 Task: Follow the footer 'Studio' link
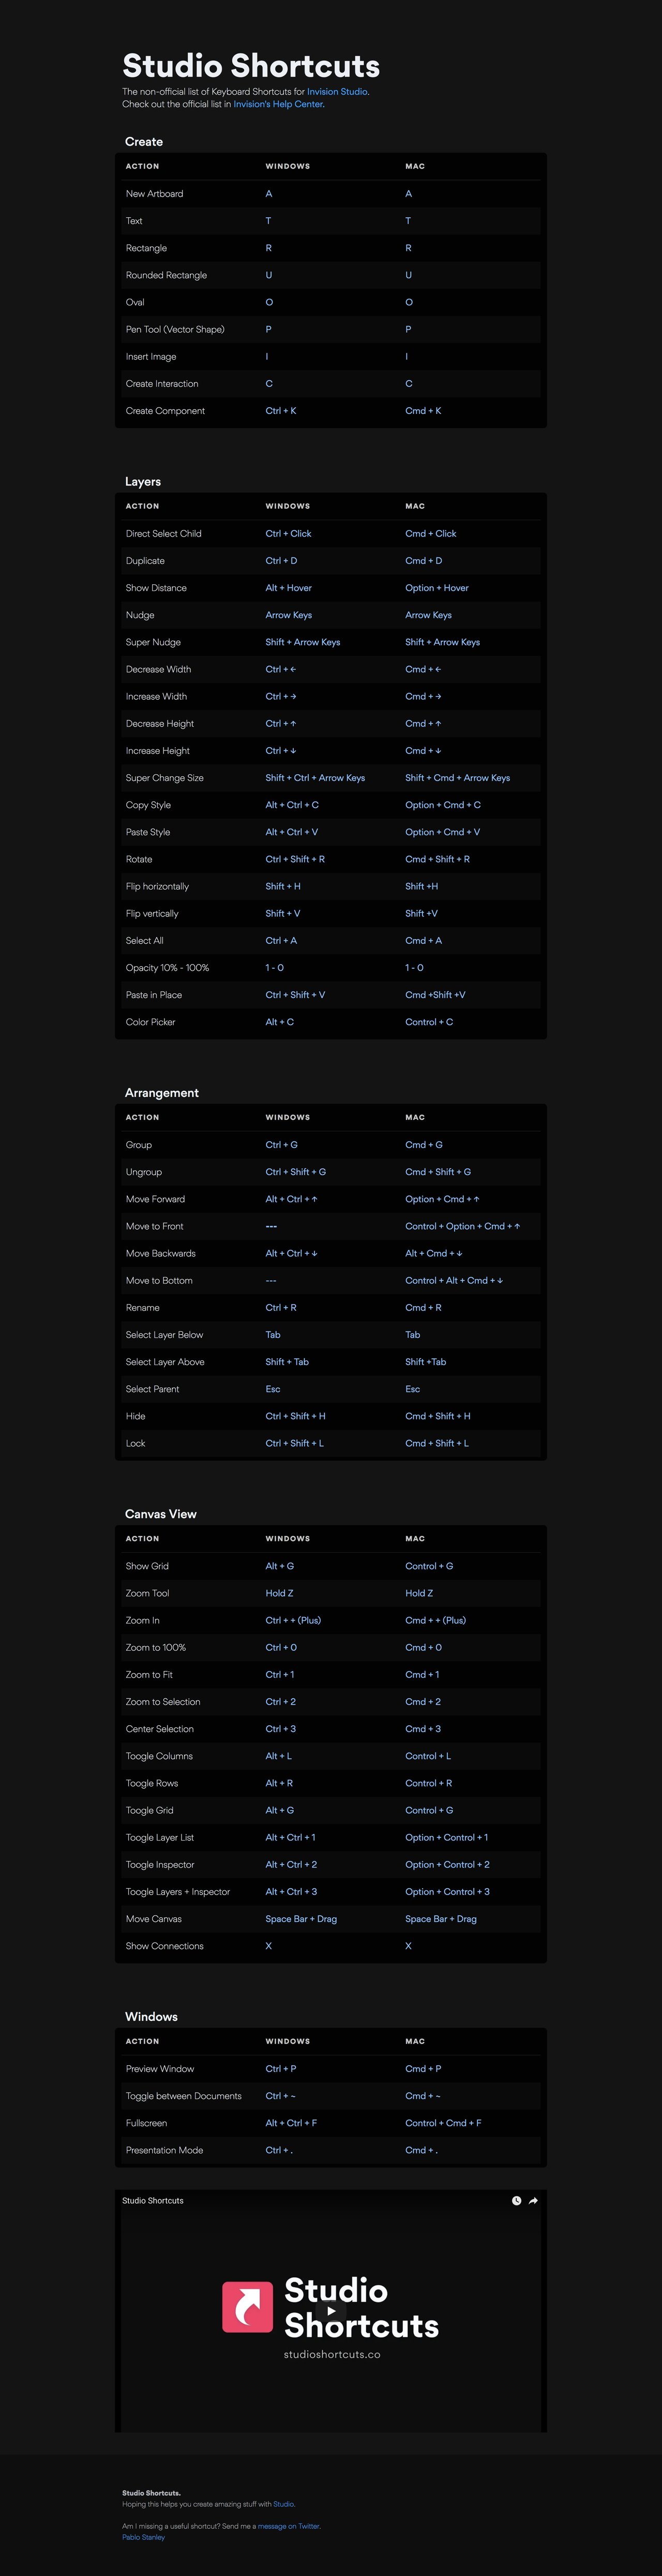click(284, 2504)
